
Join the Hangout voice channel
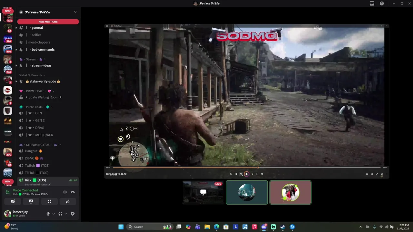48,151
